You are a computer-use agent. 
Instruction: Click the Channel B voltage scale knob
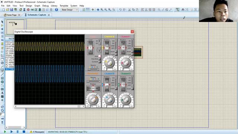pos(109,100)
